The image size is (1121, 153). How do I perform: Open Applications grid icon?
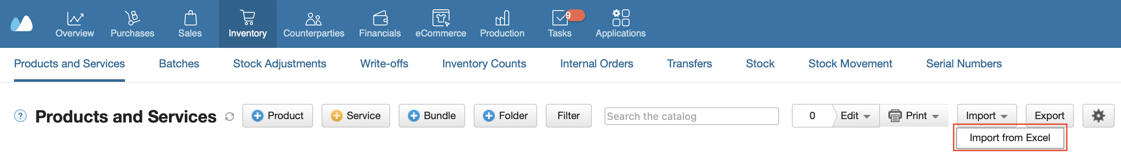click(621, 18)
